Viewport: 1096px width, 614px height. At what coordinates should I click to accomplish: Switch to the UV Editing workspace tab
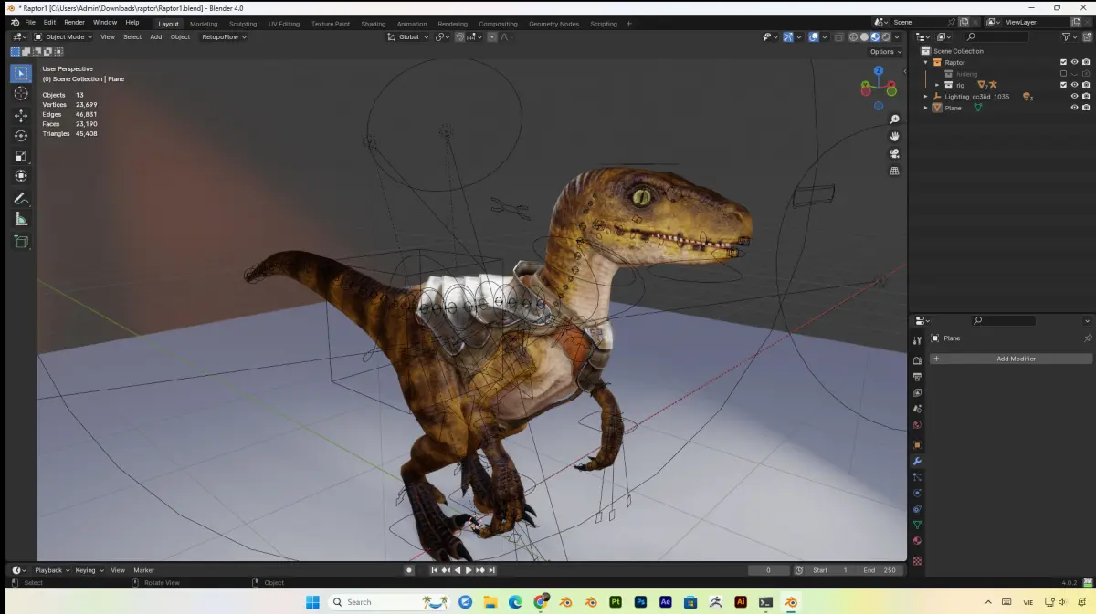tap(283, 24)
